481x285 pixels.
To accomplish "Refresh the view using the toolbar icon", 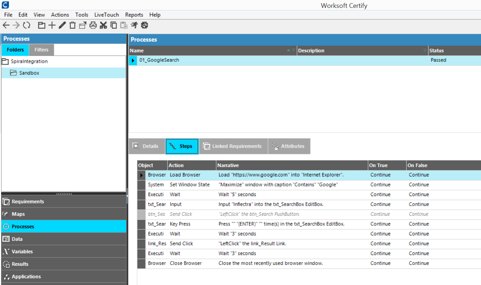I will (x=26, y=25).
